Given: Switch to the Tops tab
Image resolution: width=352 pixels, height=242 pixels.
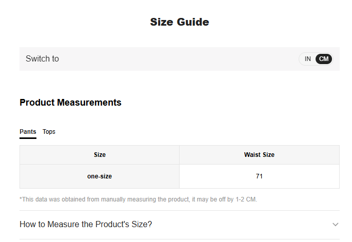Looking at the screenshot, I should pyautogui.click(x=49, y=132).
